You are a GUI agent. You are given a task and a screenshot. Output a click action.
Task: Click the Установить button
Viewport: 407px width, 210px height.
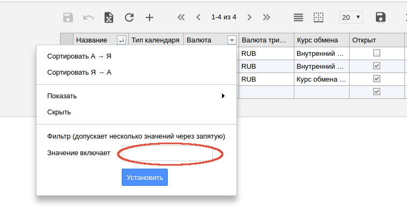[x=145, y=177]
